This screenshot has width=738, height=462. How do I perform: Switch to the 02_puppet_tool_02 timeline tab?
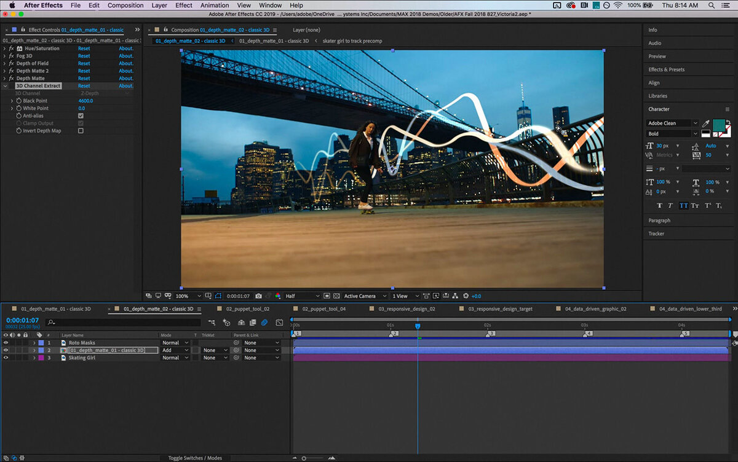(x=247, y=309)
